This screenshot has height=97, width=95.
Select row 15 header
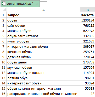tap(3, 88)
